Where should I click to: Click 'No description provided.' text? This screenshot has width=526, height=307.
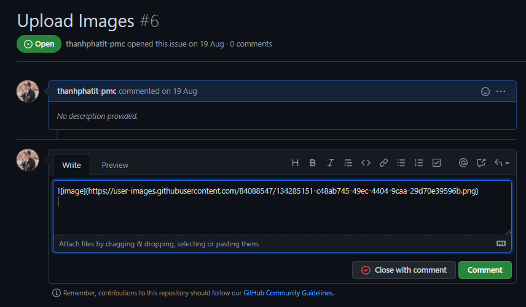pyautogui.click(x=97, y=116)
